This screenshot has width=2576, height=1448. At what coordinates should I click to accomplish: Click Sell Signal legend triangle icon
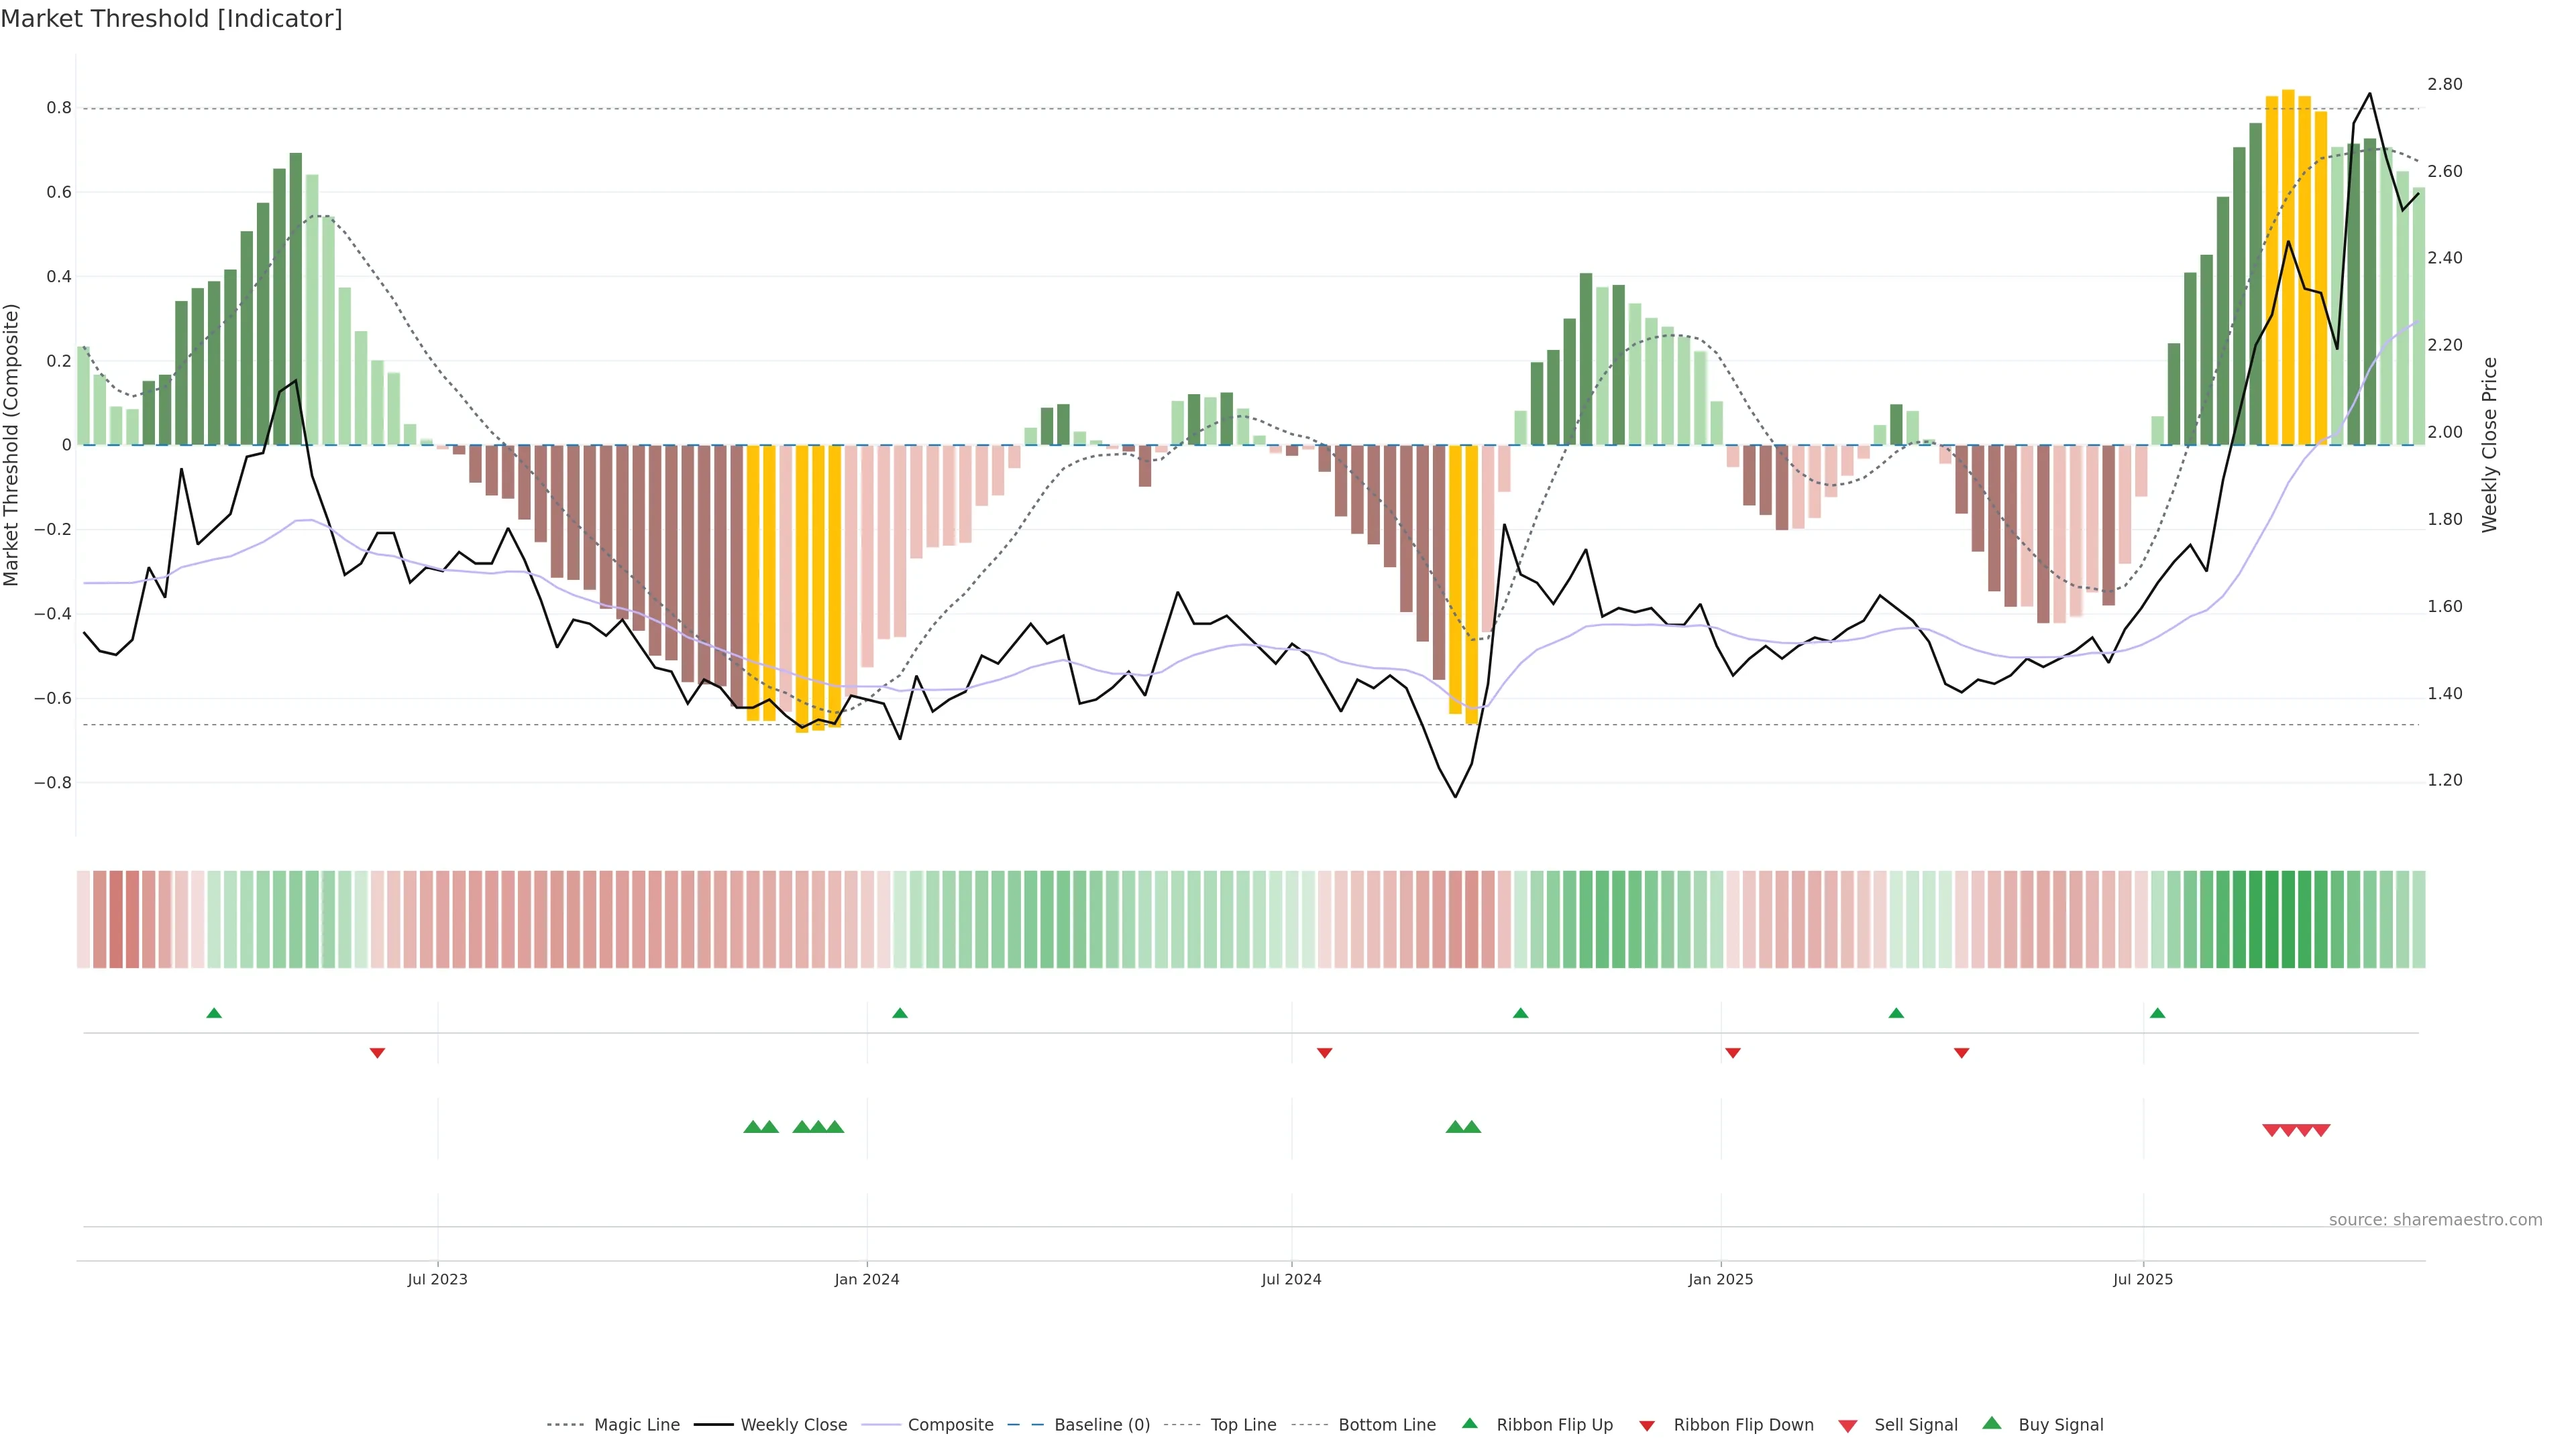1848,1426
